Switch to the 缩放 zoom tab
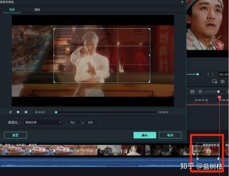The height and width of the screenshot is (176, 229). [37, 10]
